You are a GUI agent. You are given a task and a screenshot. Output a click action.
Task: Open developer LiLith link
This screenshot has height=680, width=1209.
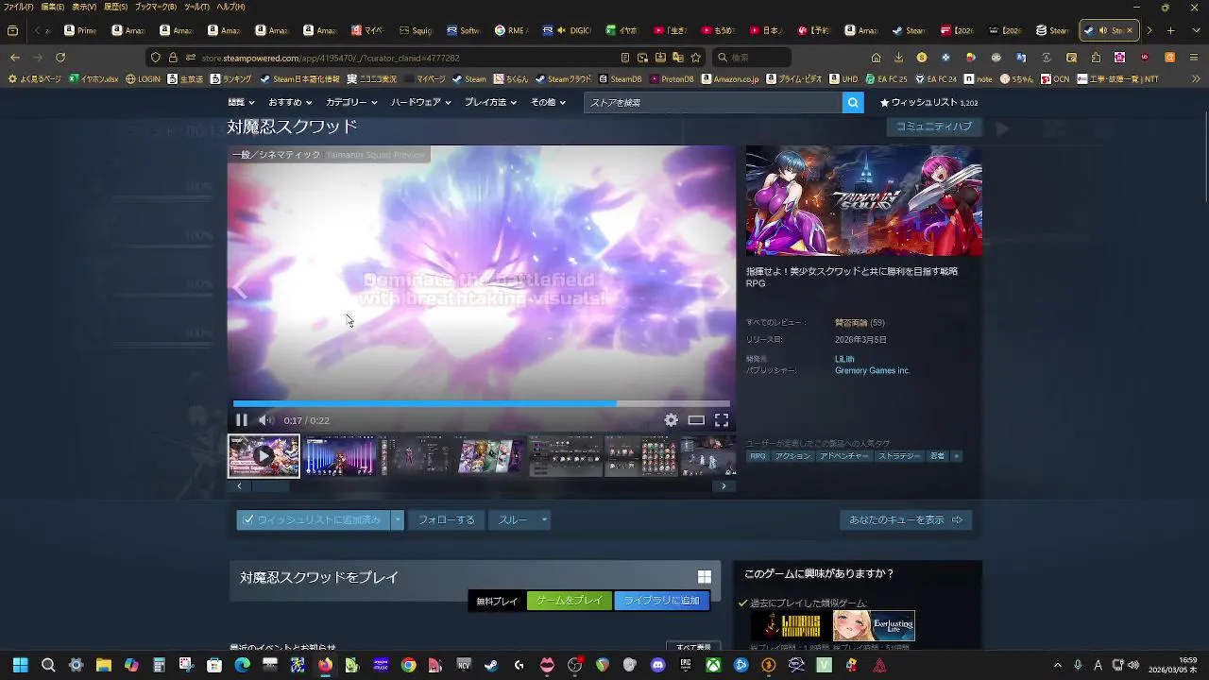tap(844, 359)
